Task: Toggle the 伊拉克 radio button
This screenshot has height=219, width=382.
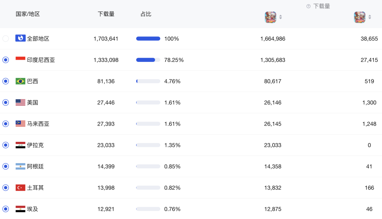Action: coord(6,145)
